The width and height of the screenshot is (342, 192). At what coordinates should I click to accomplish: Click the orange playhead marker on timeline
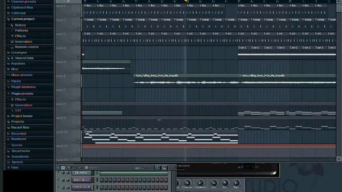click(x=186, y=1)
